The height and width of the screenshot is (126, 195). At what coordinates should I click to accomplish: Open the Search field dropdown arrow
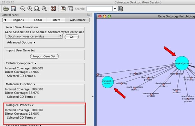[x=115, y=9]
